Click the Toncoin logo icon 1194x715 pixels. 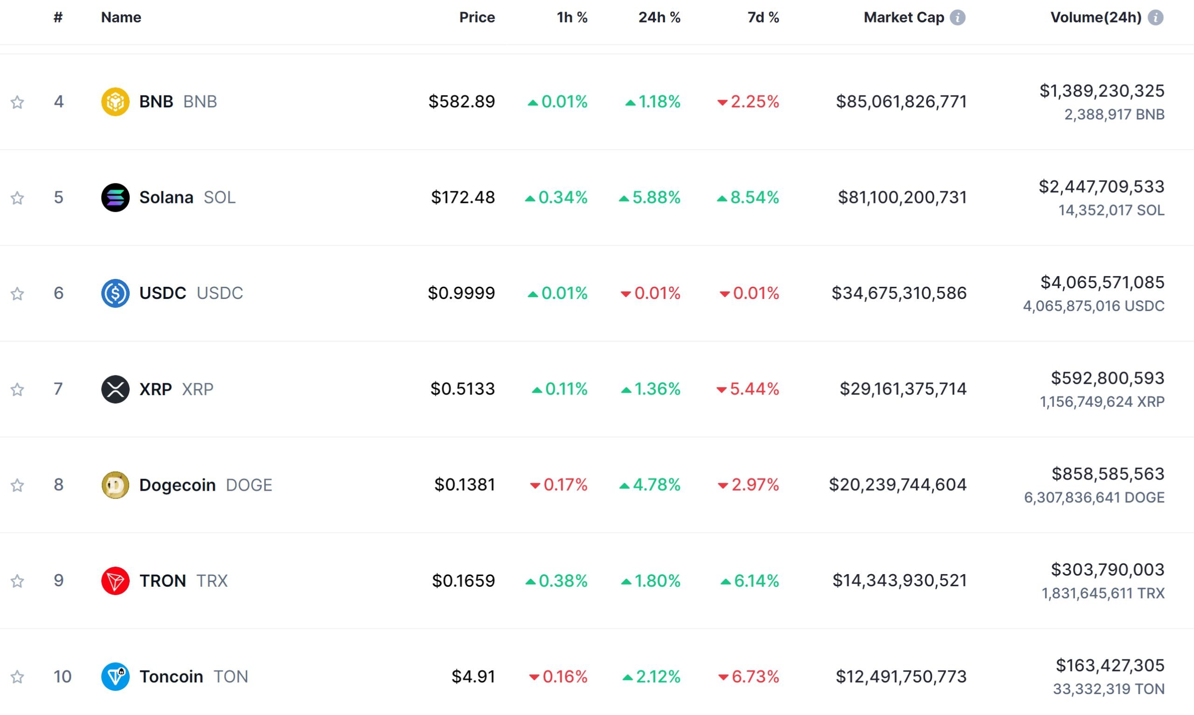coord(115,676)
